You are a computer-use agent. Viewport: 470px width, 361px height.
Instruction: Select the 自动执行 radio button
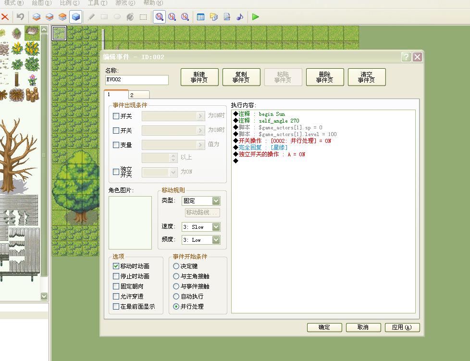pos(176,296)
